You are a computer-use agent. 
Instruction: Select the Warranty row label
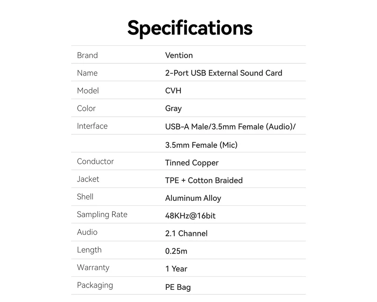[x=93, y=268]
